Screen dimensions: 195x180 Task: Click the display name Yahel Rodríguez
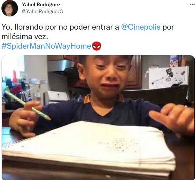pos(41,5)
